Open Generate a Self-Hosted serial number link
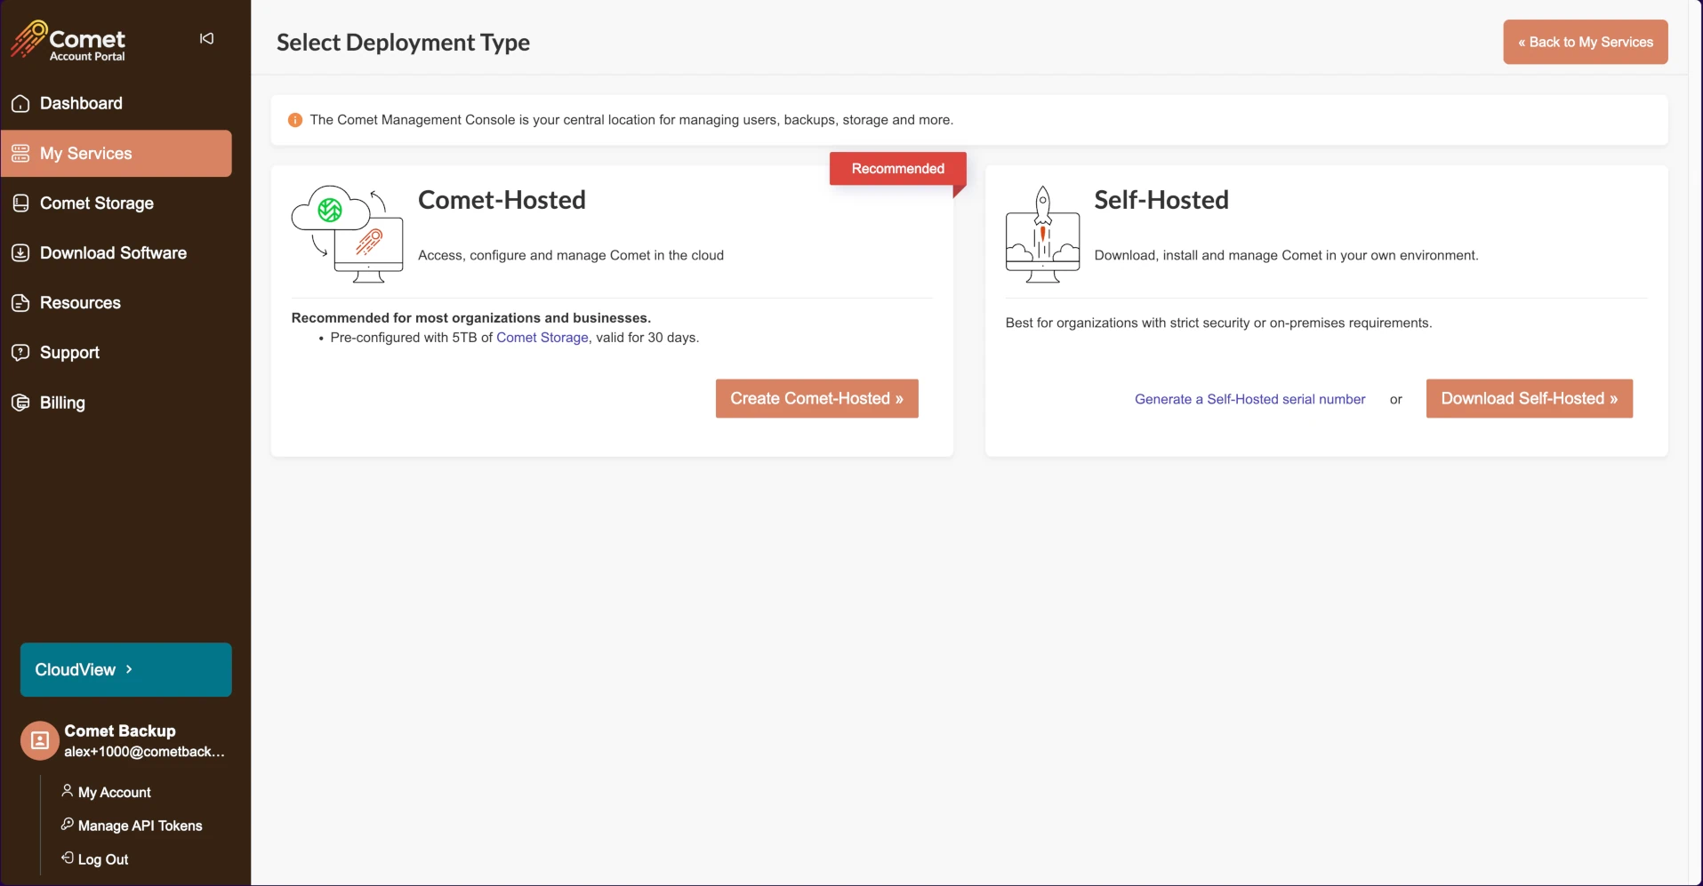Image resolution: width=1703 pixels, height=886 pixels. pyautogui.click(x=1249, y=399)
